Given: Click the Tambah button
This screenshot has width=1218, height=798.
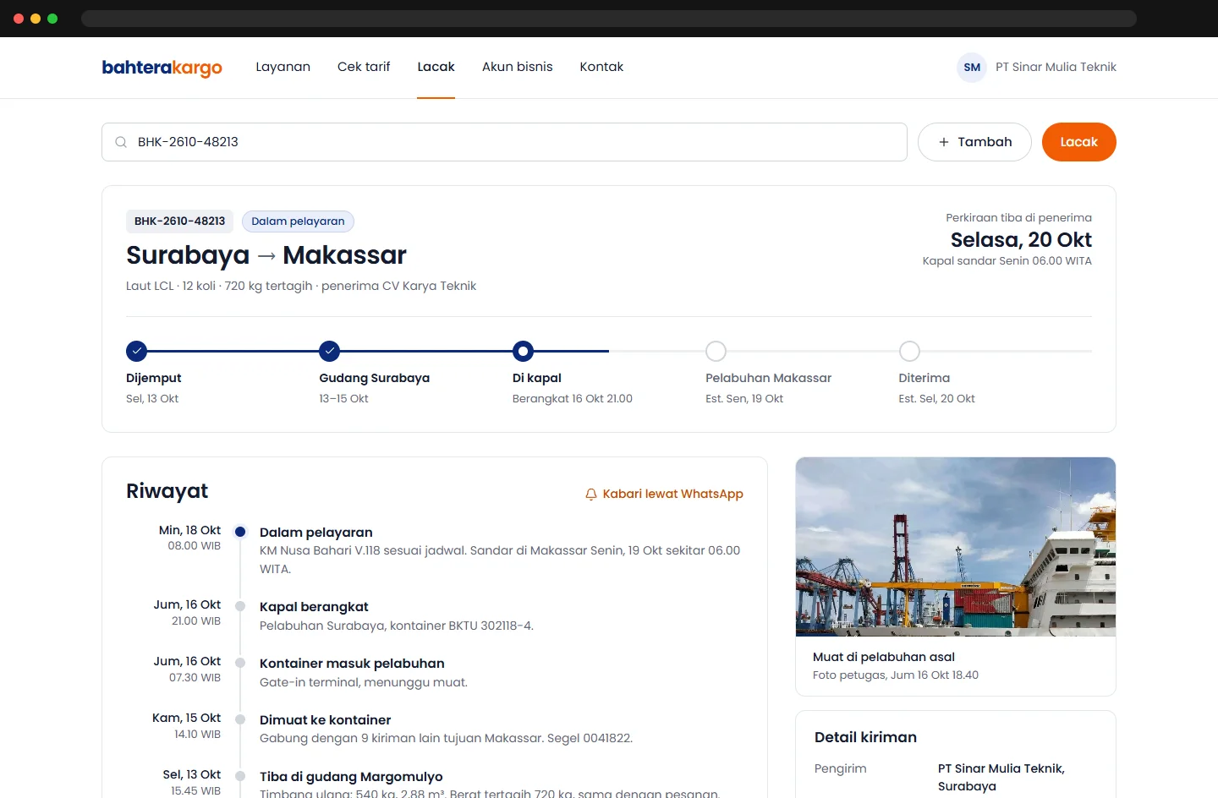Looking at the screenshot, I should tap(974, 142).
